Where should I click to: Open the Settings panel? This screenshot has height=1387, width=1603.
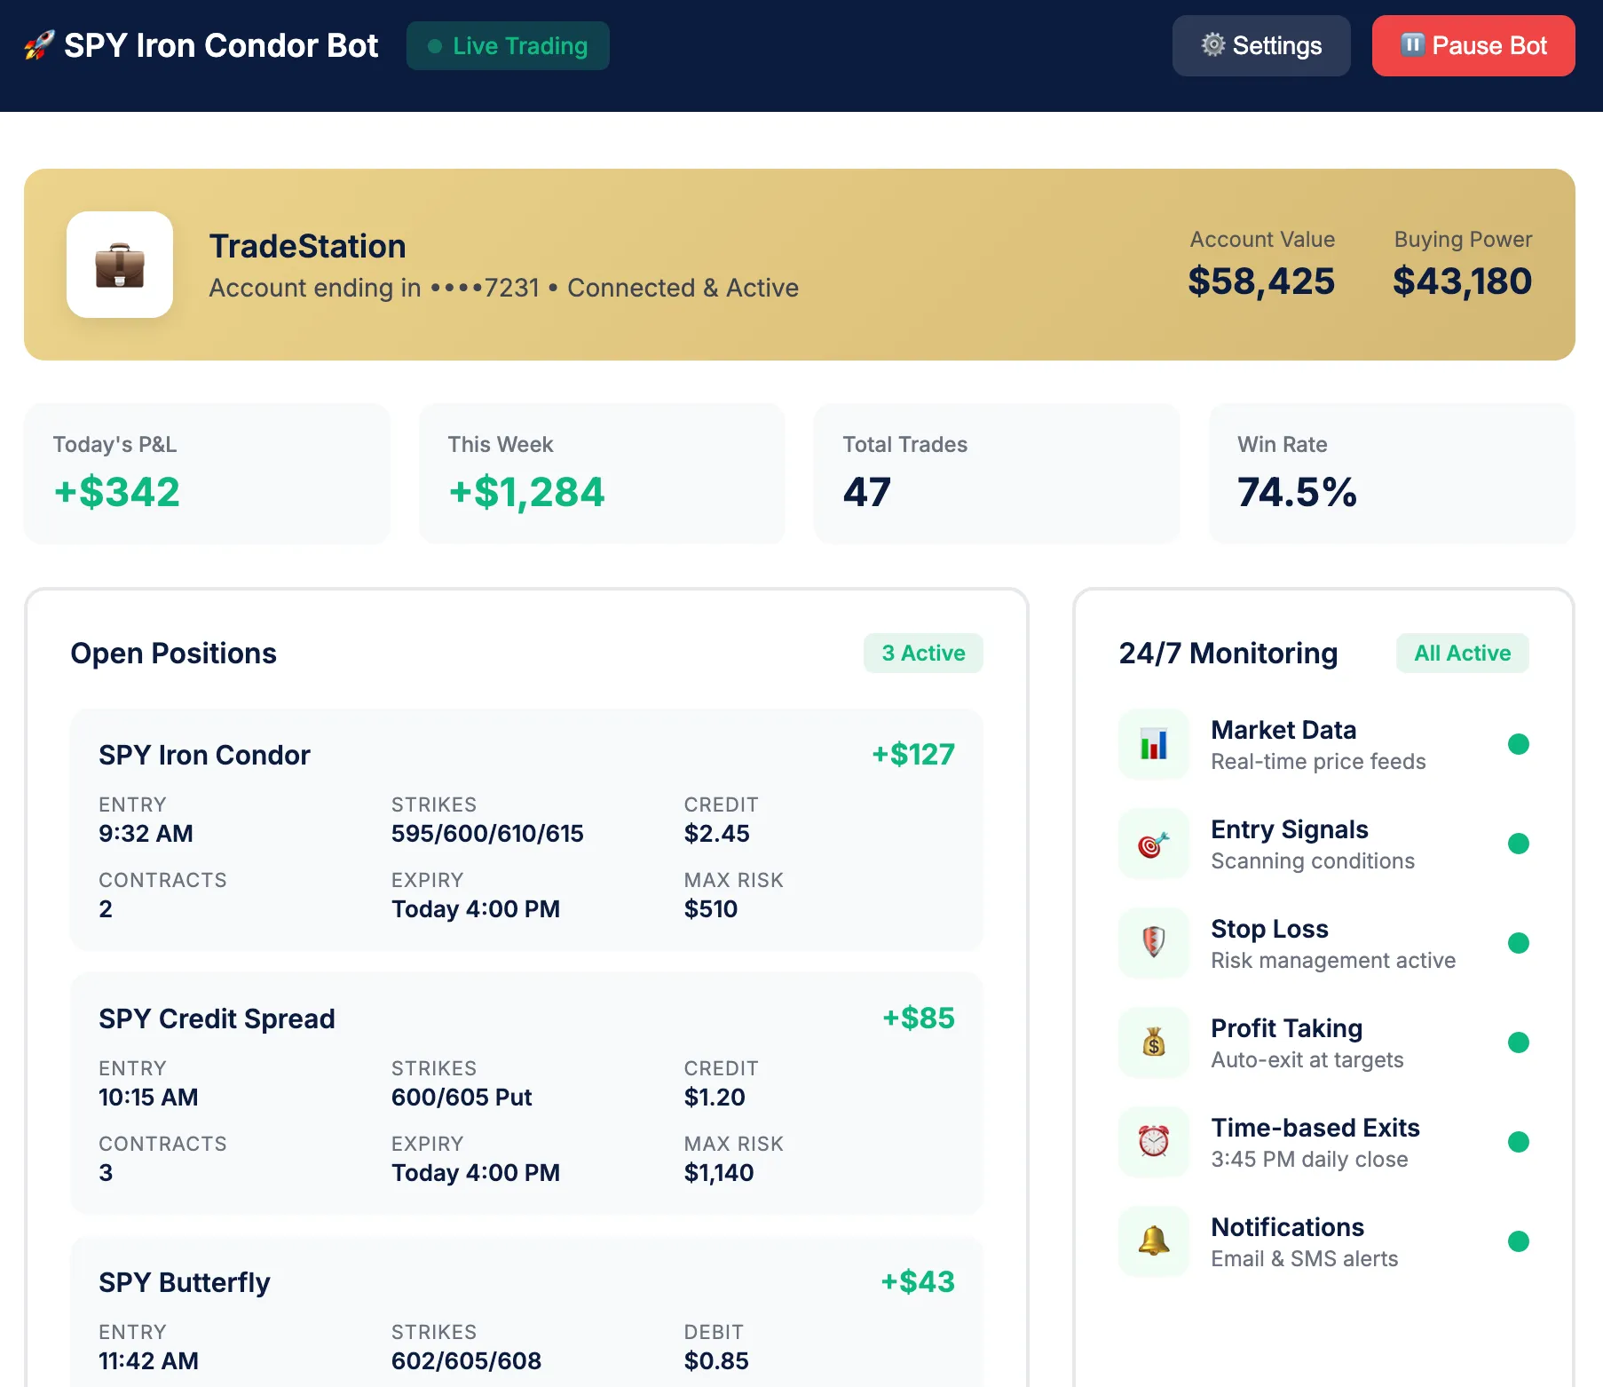[1260, 45]
